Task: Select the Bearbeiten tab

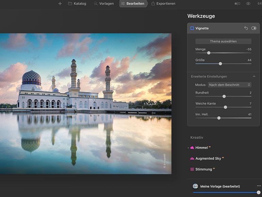Action: click(133, 4)
